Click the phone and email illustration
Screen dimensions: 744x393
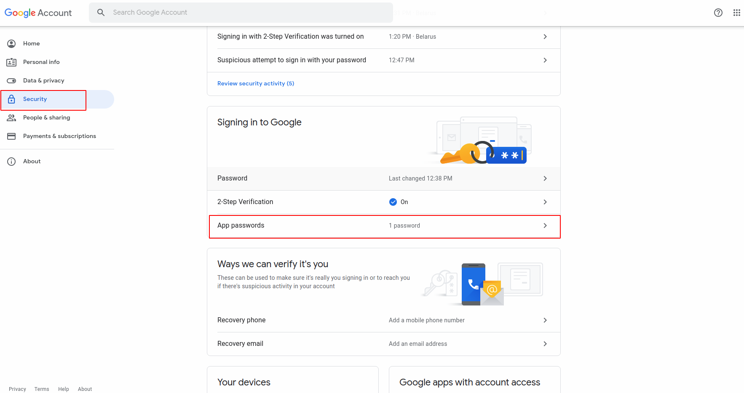(482, 284)
